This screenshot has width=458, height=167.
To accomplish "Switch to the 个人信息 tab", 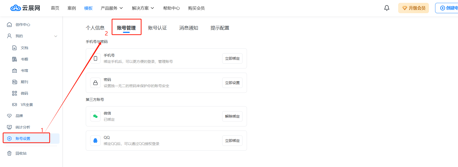I will pyautogui.click(x=95, y=28).
